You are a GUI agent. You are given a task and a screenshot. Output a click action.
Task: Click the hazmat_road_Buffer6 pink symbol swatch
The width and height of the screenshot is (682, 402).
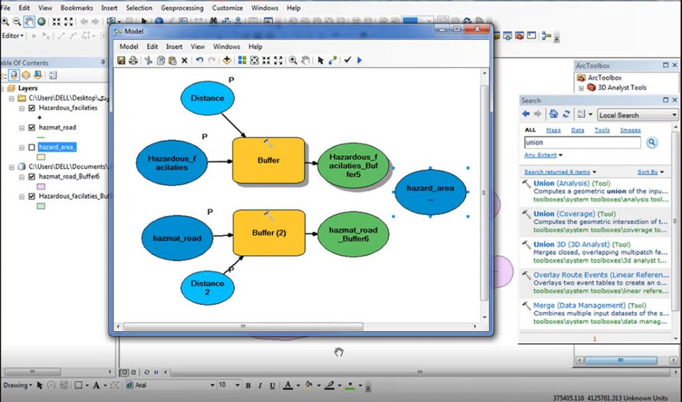(x=41, y=187)
